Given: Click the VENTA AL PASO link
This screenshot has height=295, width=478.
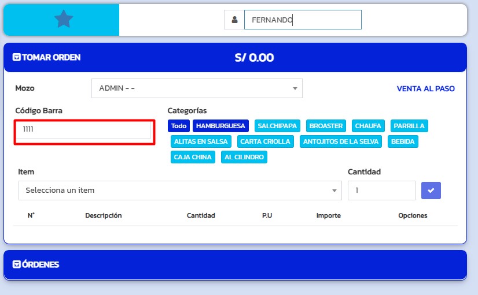Looking at the screenshot, I should [425, 89].
